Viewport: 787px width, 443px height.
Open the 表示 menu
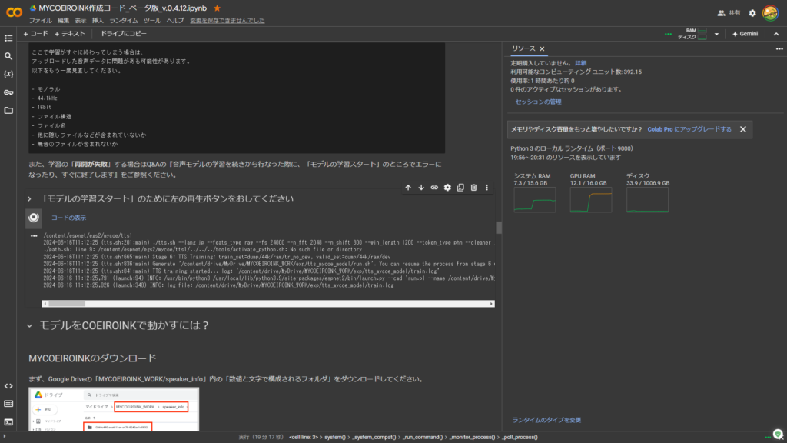pos(81,21)
